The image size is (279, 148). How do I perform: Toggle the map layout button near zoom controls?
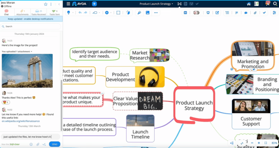(x=232, y=143)
